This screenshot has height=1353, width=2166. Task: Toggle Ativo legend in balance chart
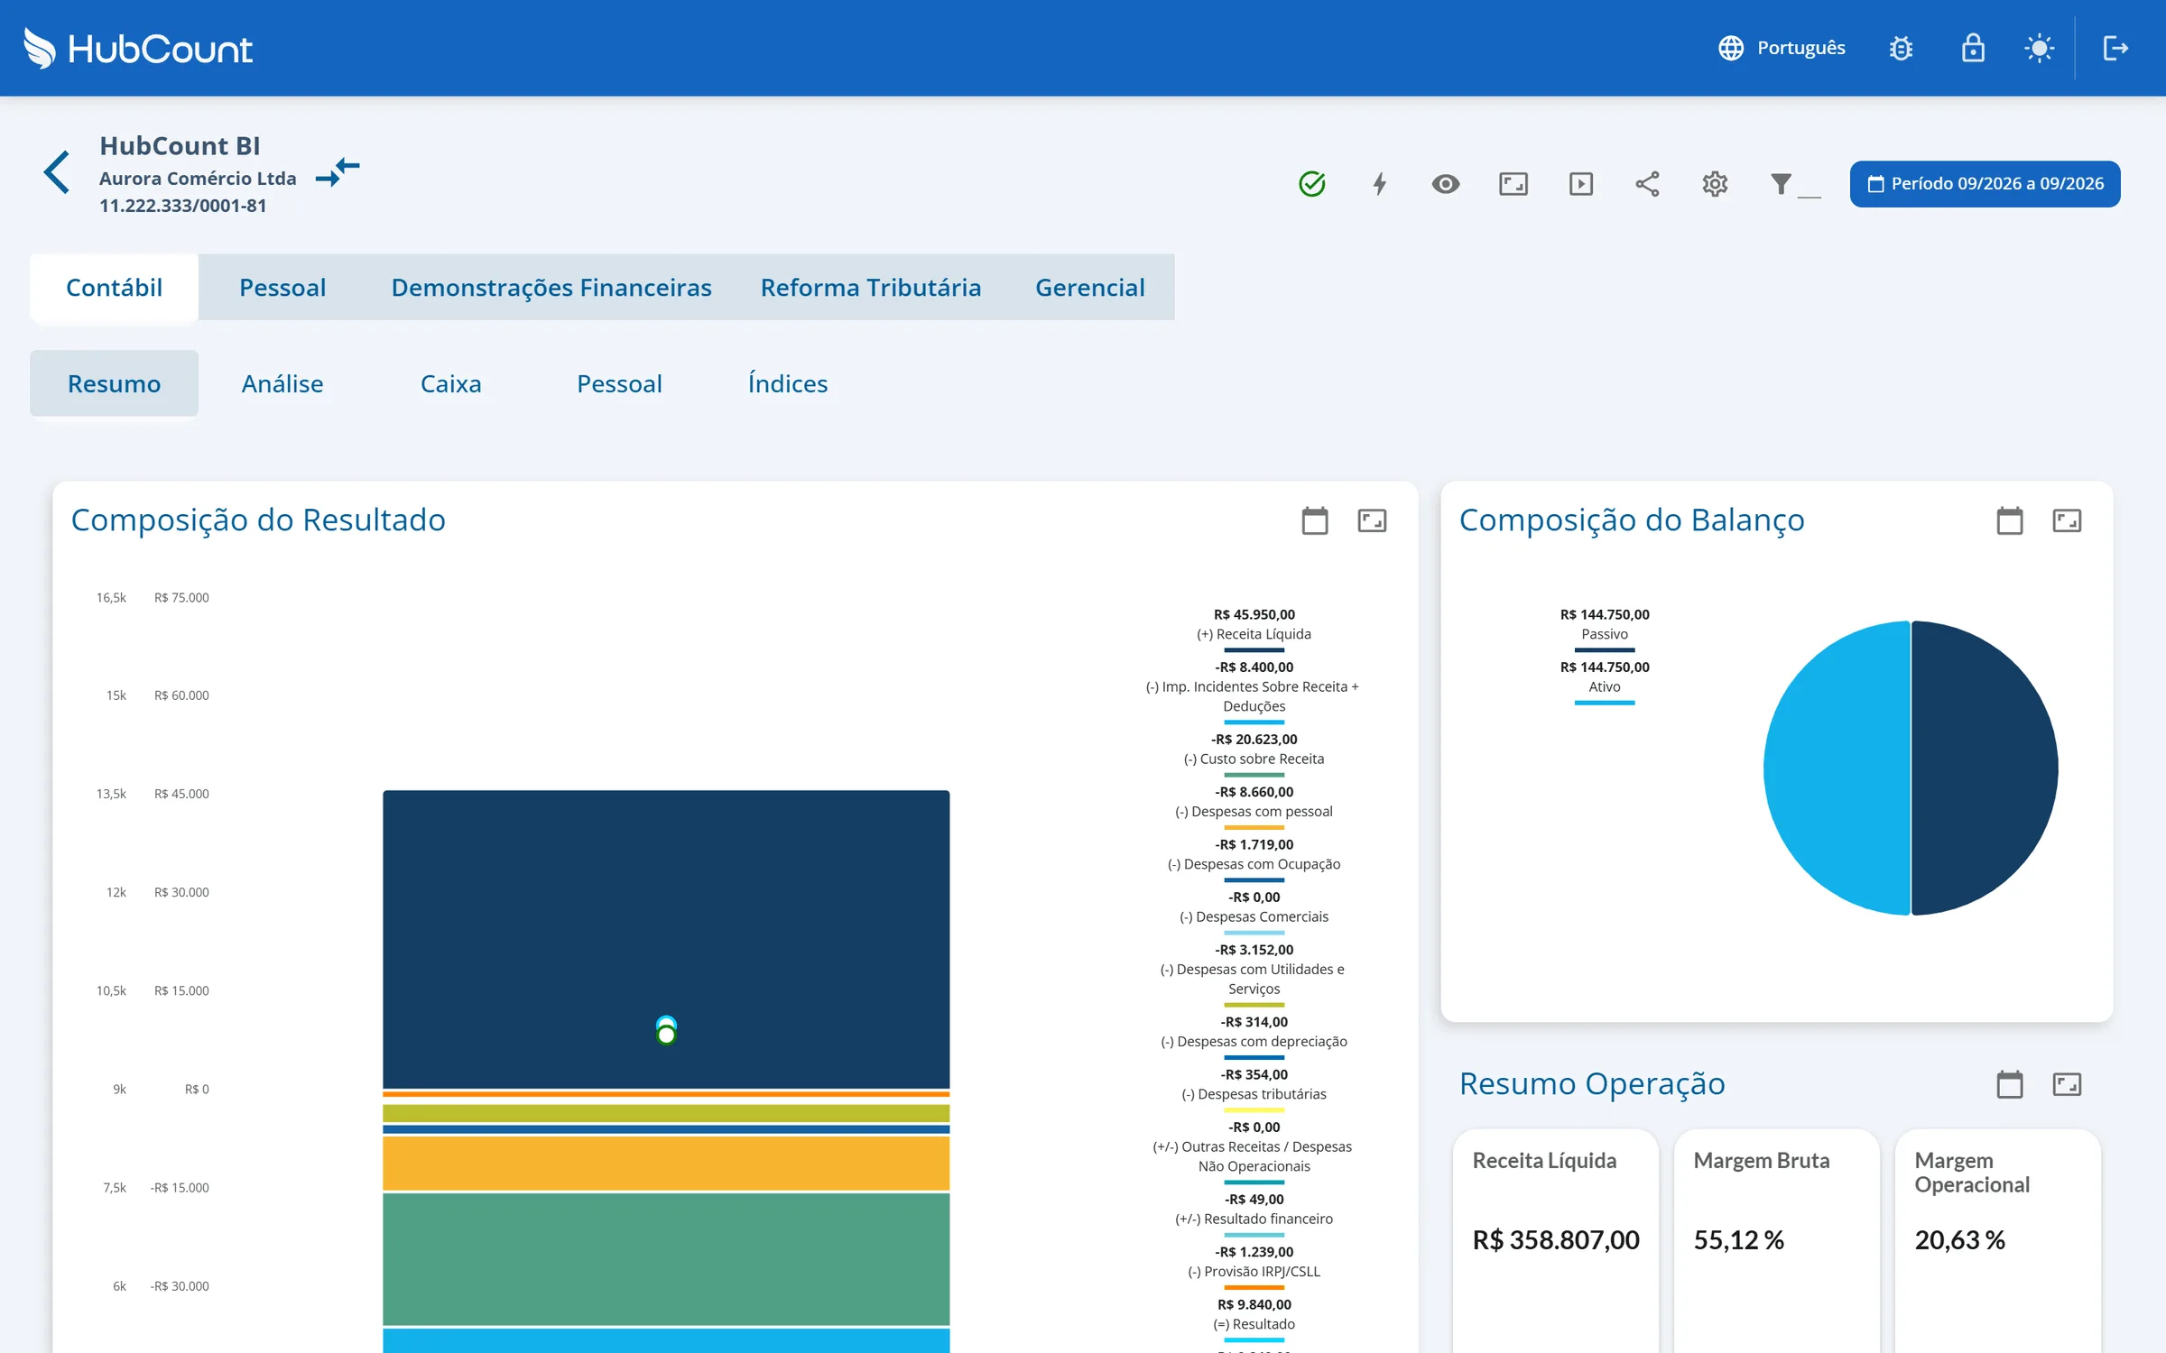coord(1605,683)
